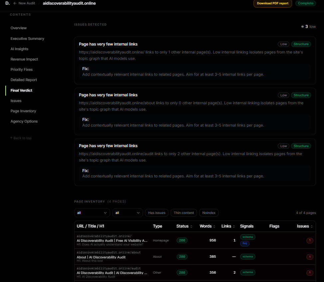Screen dimensions: 324x282
Task: Click aidiscoverabilityaudit.online/about URL text
Action: pyautogui.click(x=109, y=252)
